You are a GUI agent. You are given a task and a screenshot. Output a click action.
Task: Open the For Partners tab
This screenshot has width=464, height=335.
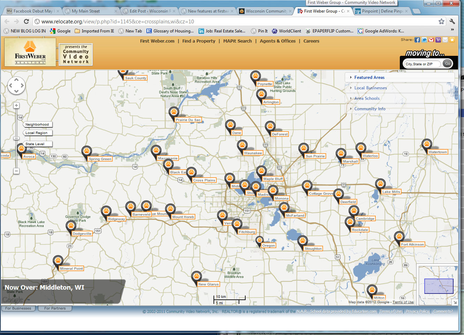(55, 308)
